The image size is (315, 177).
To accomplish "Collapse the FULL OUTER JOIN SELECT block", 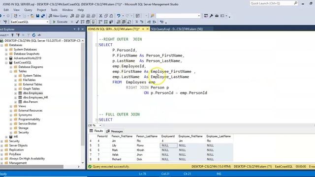I will [97, 120].
